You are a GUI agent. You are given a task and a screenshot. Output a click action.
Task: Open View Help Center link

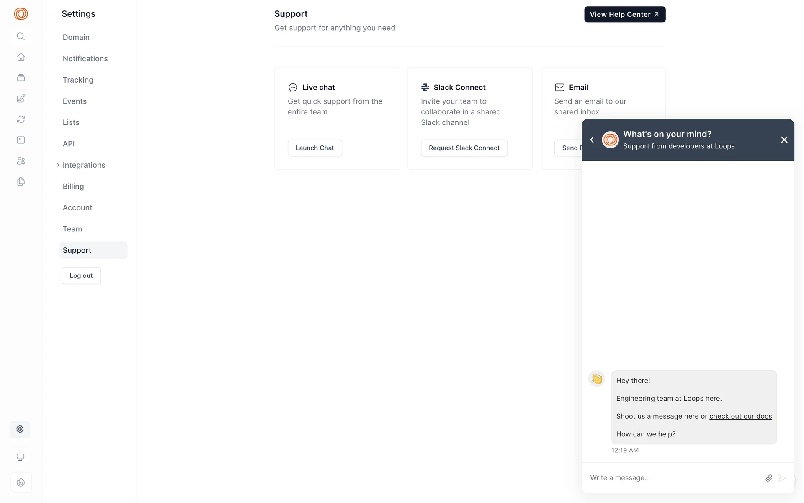[x=624, y=14]
